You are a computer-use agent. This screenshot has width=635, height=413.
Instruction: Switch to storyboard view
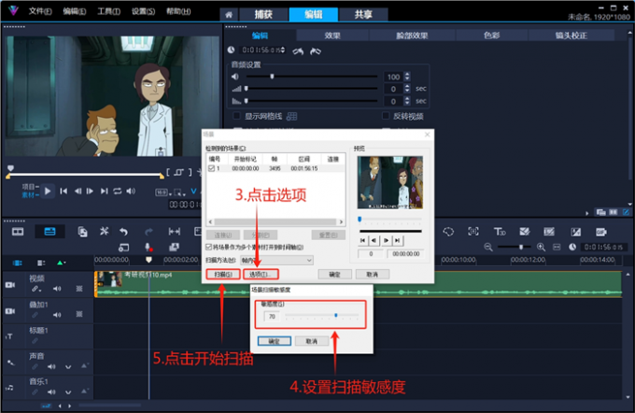pyautogui.click(x=18, y=232)
